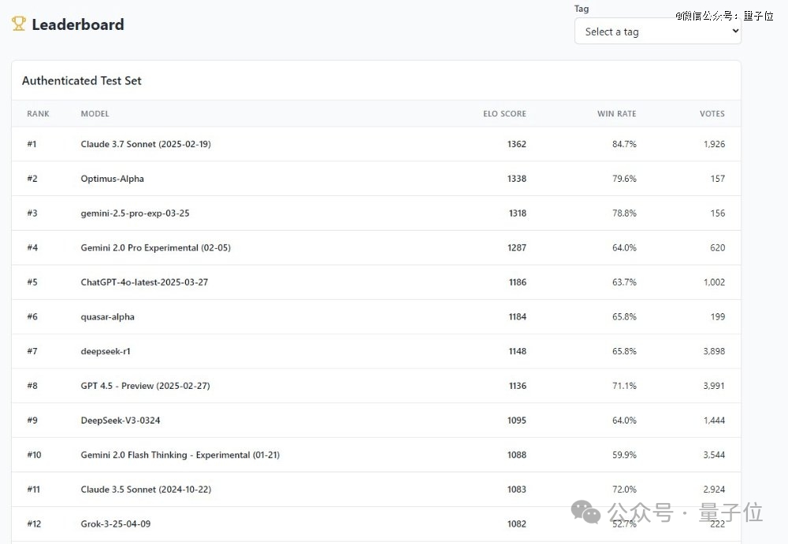Select the Grok-3-25-04-09 model name
The width and height of the screenshot is (788, 544).
pyautogui.click(x=116, y=524)
